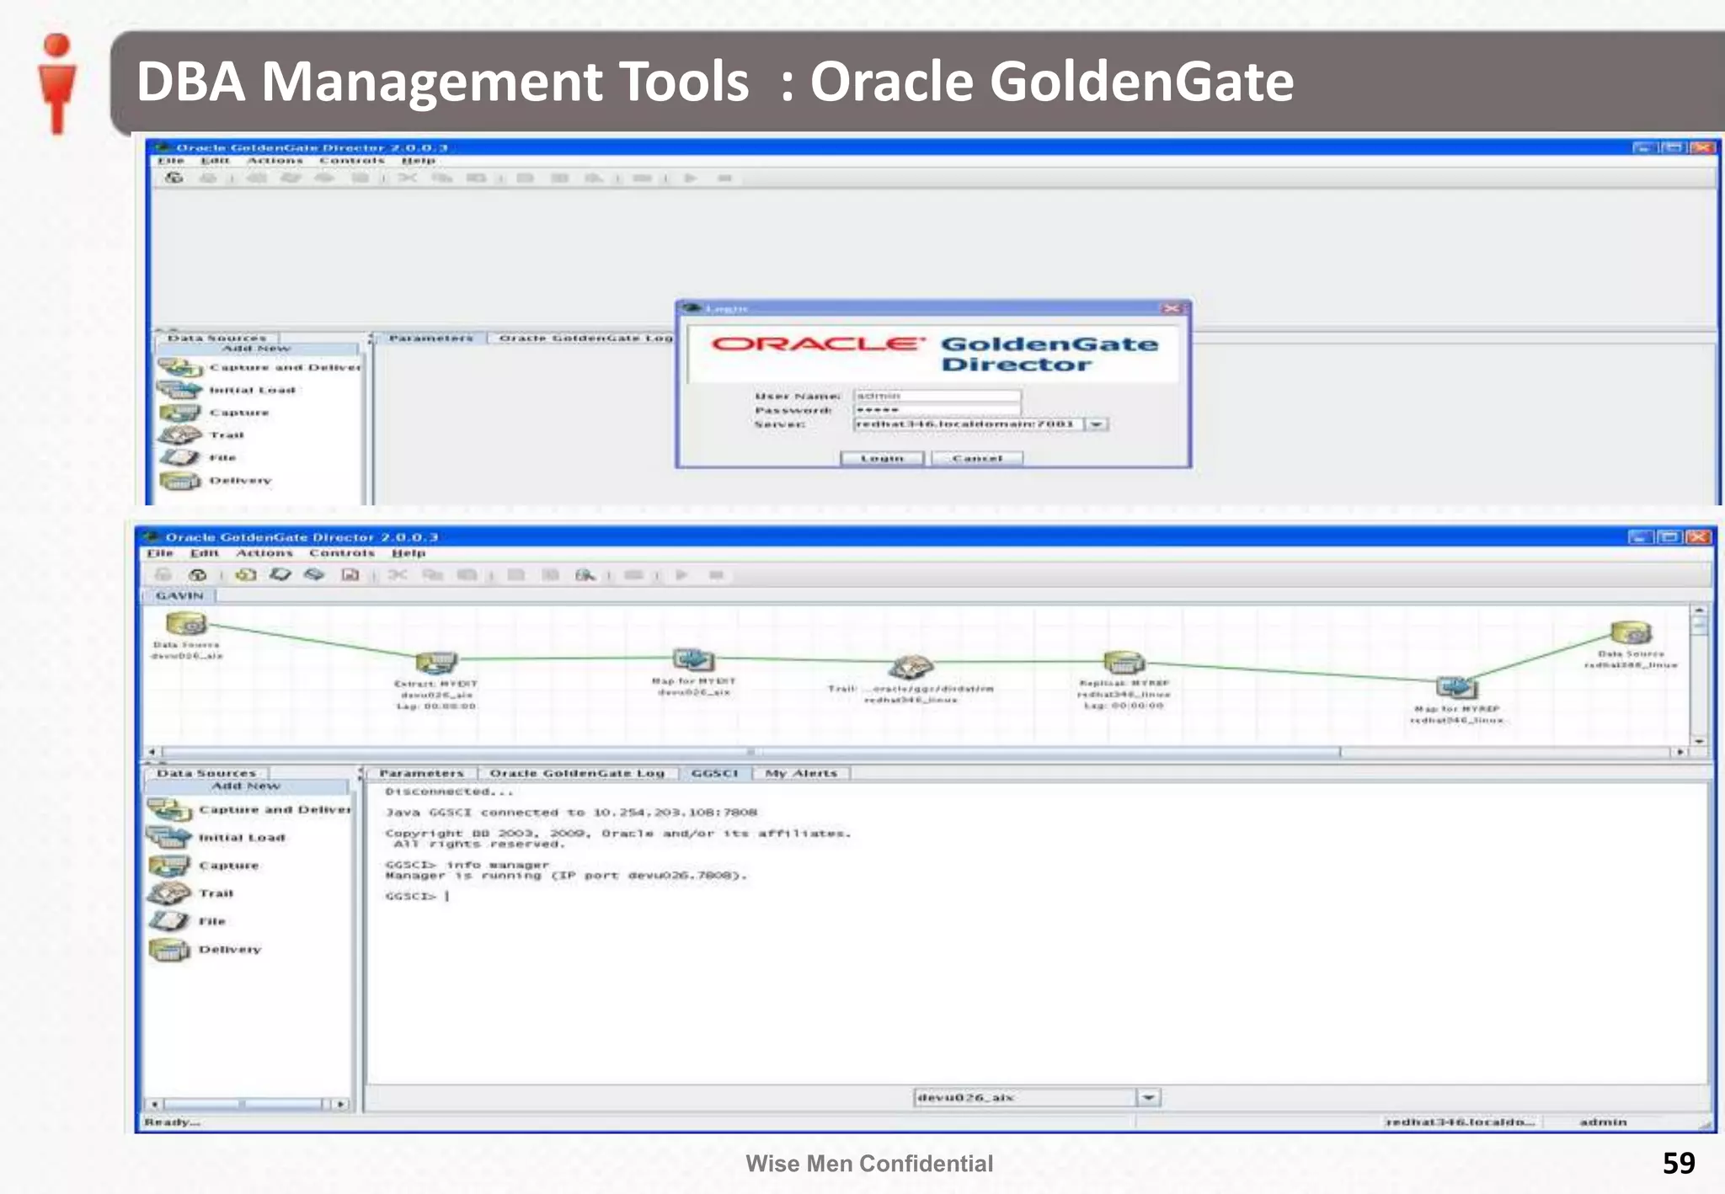Click the 'admin' status bar entry
This screenshot has height=1194, width=1725.
pos(1603,1122)
